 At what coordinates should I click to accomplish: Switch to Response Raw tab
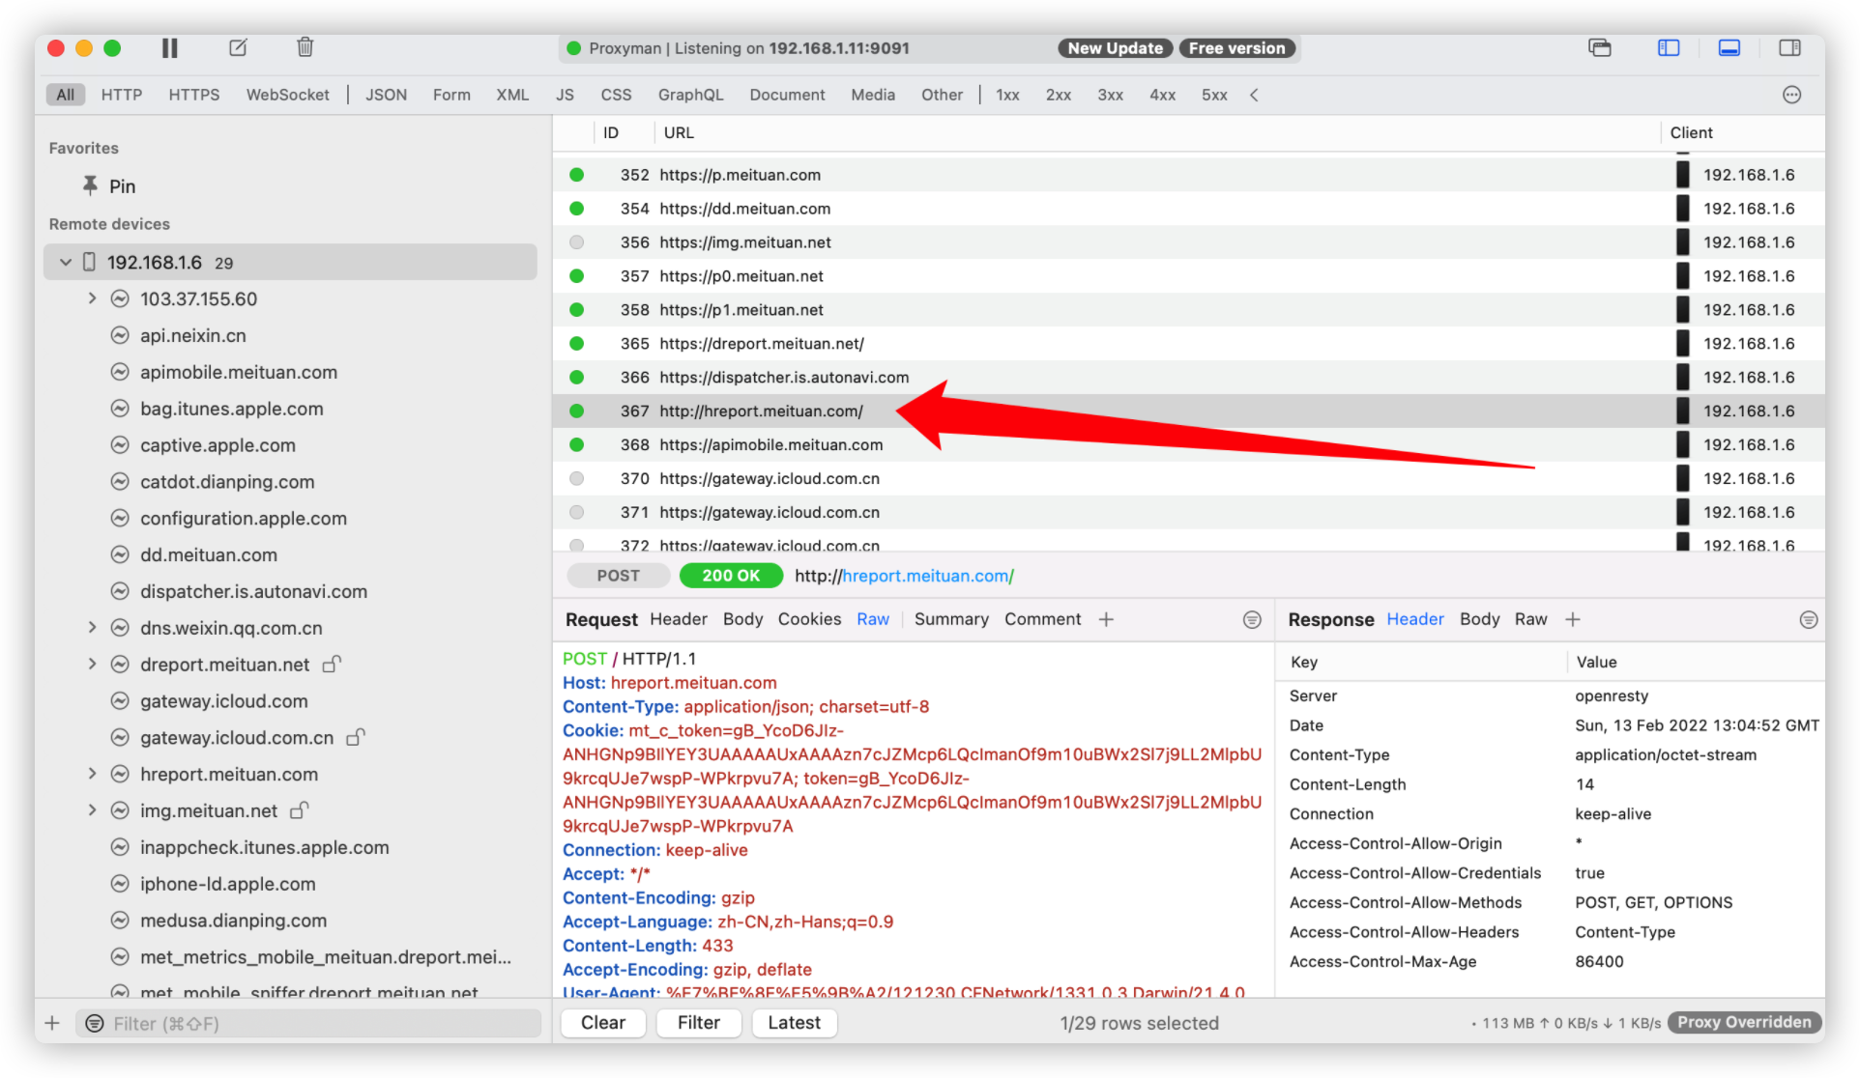1530,619
